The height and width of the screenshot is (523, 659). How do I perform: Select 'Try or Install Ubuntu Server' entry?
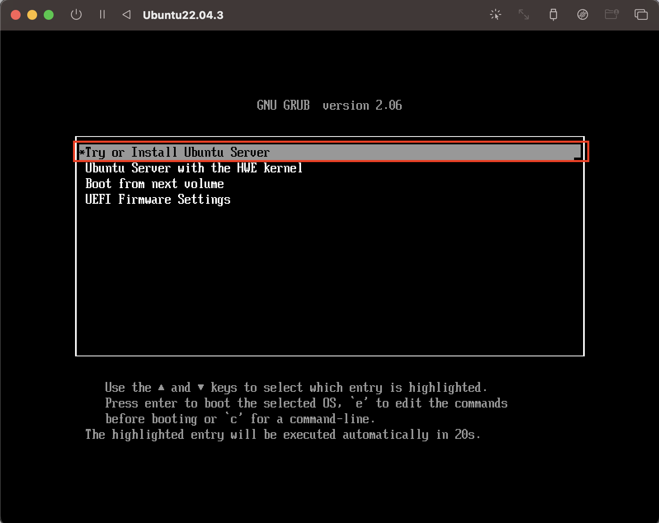click(330, 152)
